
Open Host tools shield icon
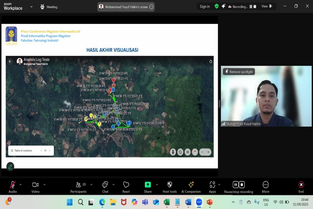170,185
